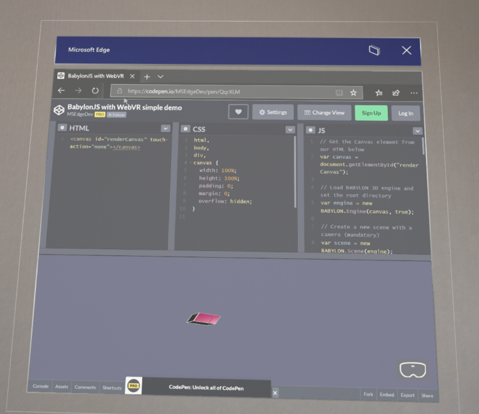Open Edge's three-dot more menu
This screenshot has height=414, width=479.
(x=414, y=93)
